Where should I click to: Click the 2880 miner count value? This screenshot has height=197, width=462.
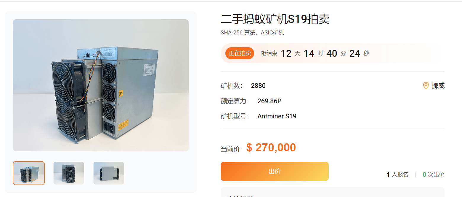[258, 86]
